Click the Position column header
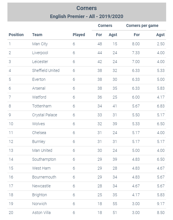Screen dimensions: 173x220 tap(16, 35)
